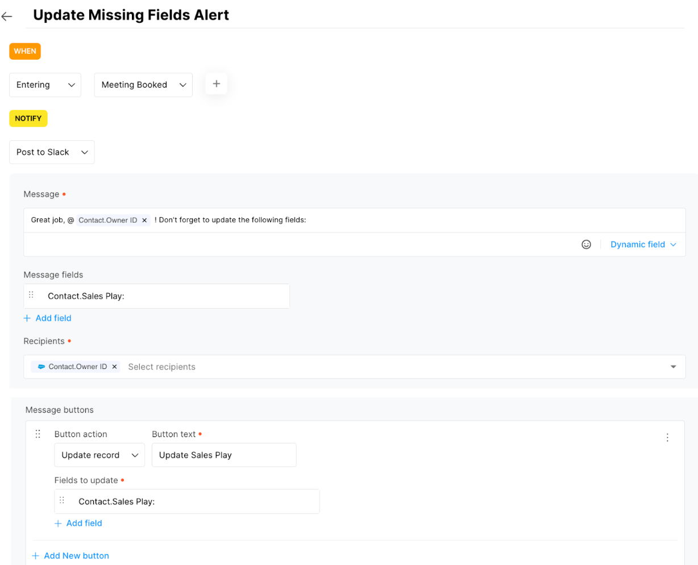Image resolution: width=698 pixels, height=565 pixels.
Task: Click Add field under Fields to update
Action: (x=78, y=524)
